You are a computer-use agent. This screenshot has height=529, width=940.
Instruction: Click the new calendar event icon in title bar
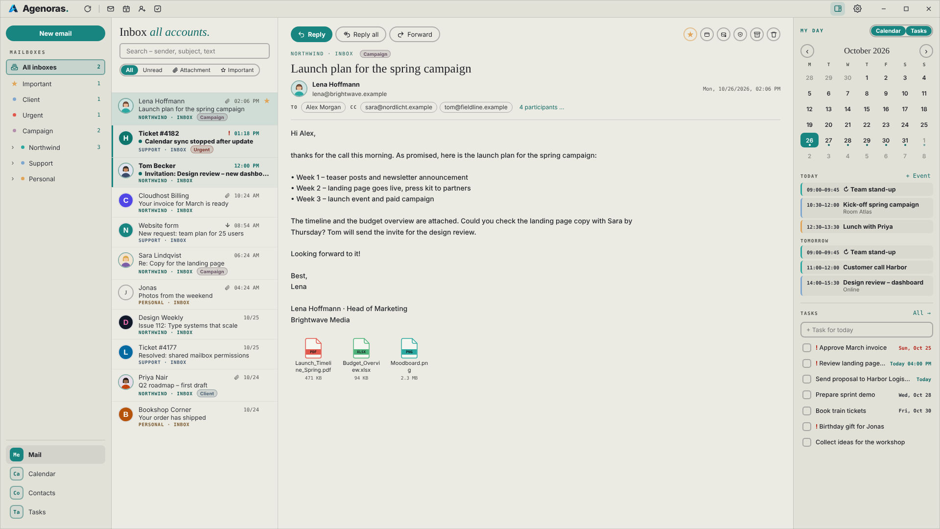click(126, 9)
